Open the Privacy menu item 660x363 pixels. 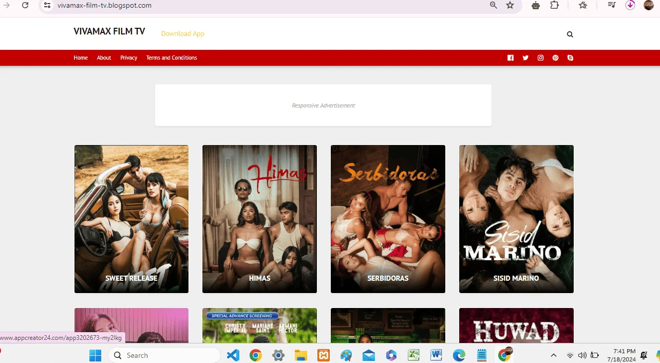point(128,58)
